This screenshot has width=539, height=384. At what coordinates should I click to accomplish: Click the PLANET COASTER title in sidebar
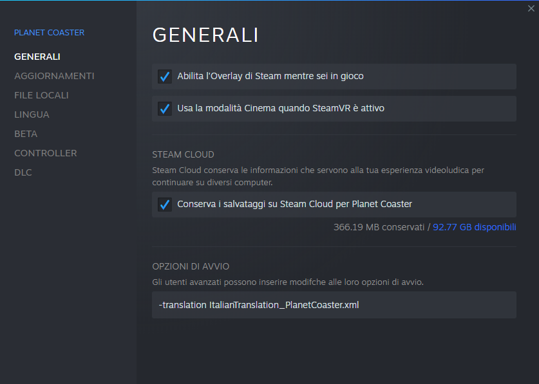(49, 33)
